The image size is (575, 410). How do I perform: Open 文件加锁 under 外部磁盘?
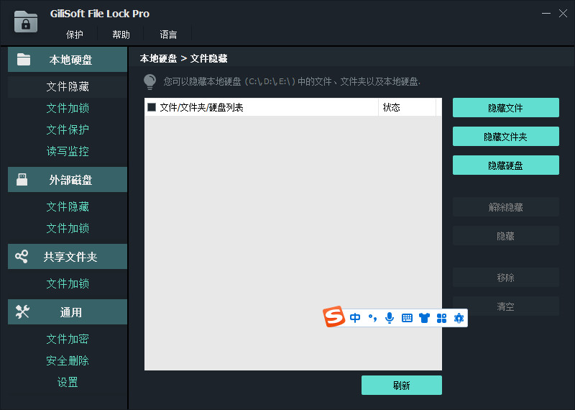click(68, 228)
